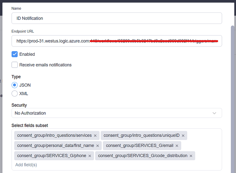Select the JSON type radio button
This screenshot has width=236, height=173.
click(x=15, y=85)
